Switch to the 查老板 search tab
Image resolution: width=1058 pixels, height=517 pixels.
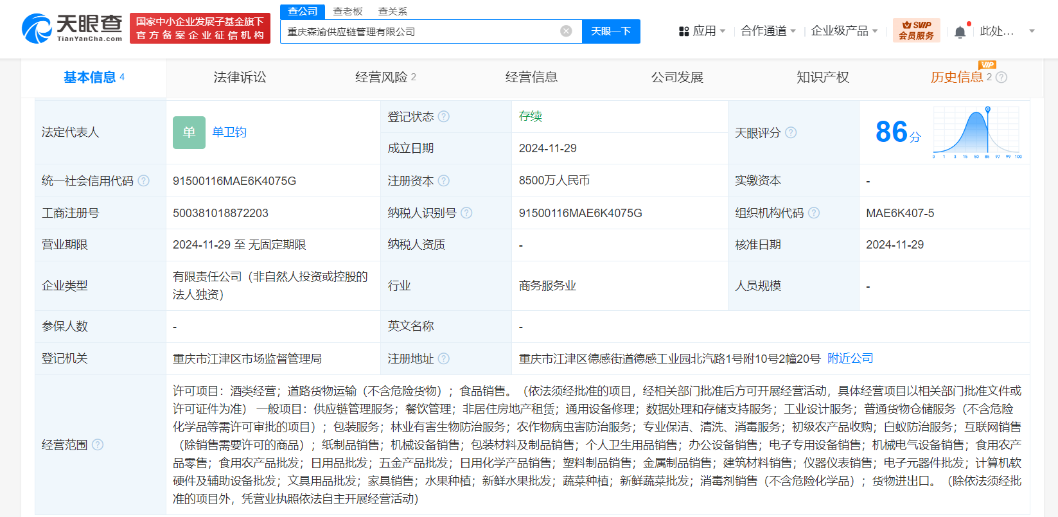348,12
